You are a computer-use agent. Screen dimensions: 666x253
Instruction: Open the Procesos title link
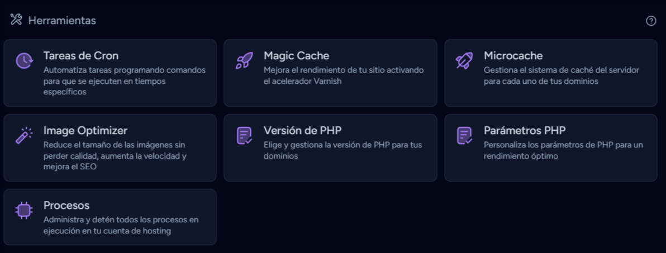[66, 206]
